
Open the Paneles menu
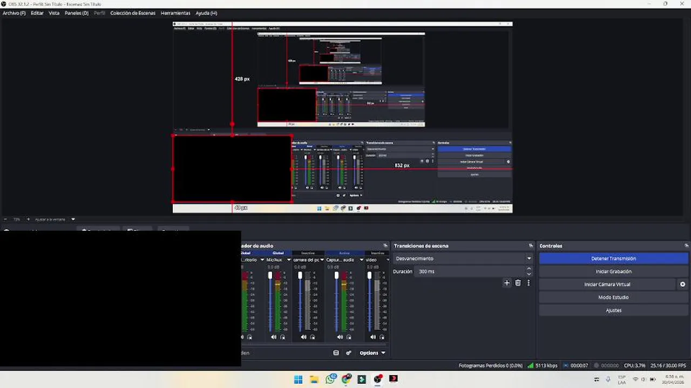click(77, 13)
